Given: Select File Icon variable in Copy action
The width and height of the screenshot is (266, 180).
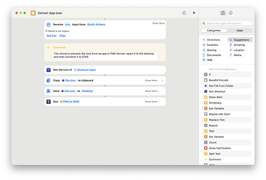Looking at the screenshot, I should pyautogui.click(x=69, y=80).
